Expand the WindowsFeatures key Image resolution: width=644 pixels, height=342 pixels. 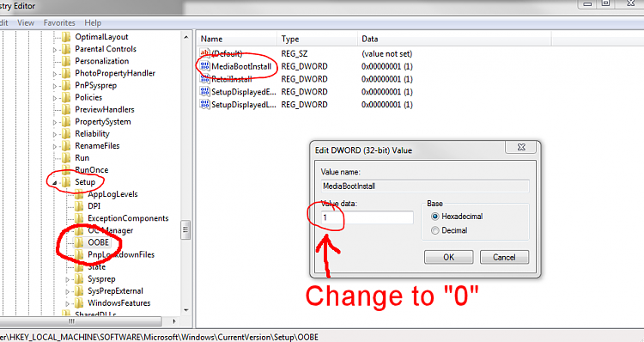(68, 304)
